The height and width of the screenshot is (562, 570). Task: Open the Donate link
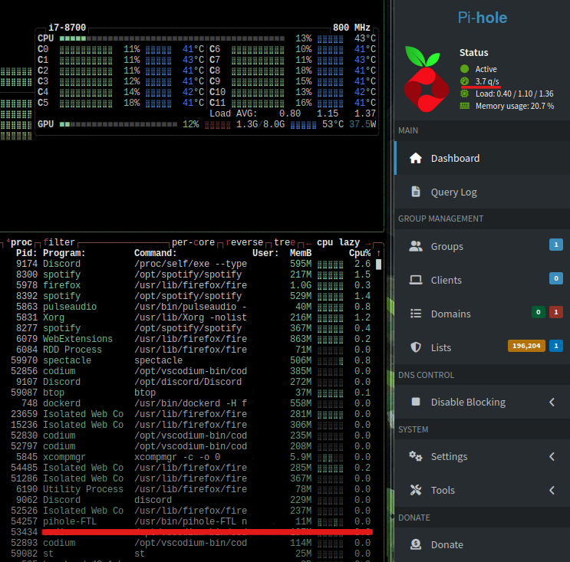482,544
